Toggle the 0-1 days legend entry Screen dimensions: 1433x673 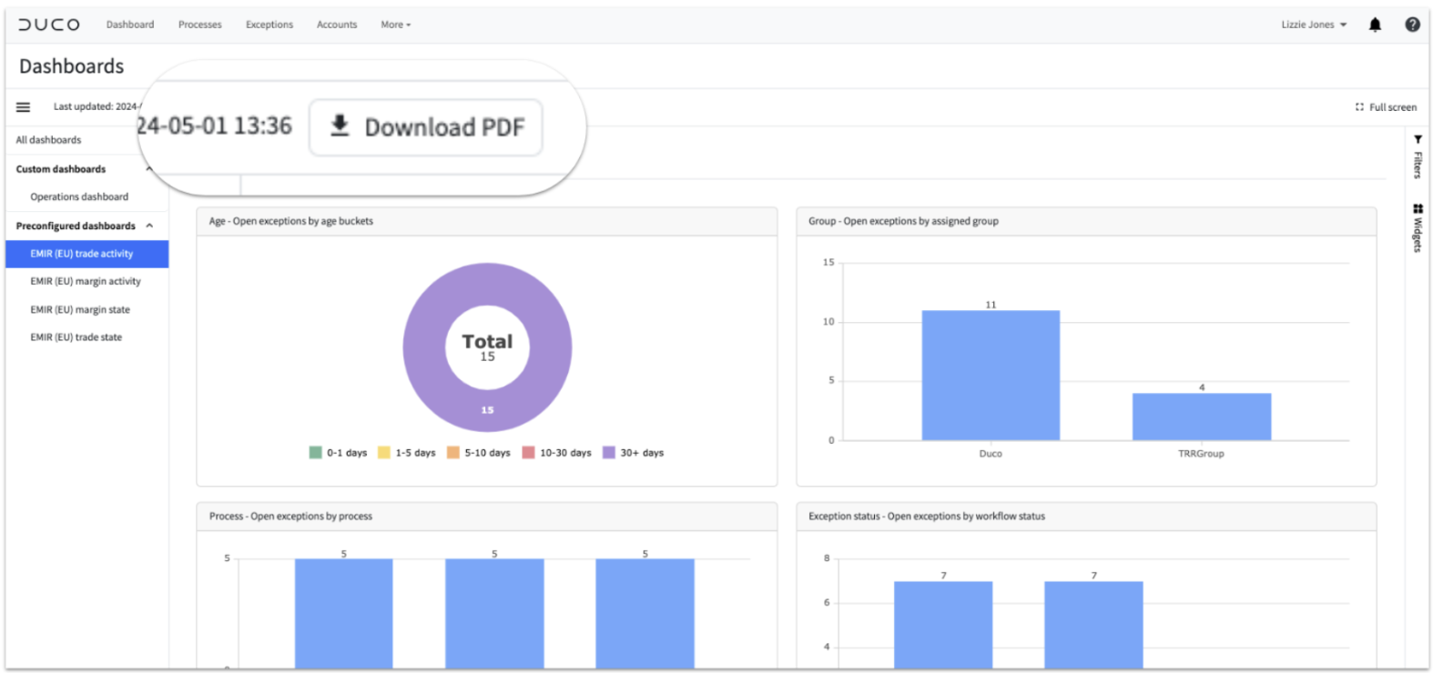coord(338,453)
